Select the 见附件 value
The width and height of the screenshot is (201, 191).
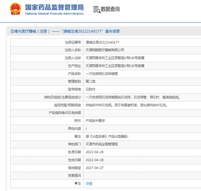point(90,89)
